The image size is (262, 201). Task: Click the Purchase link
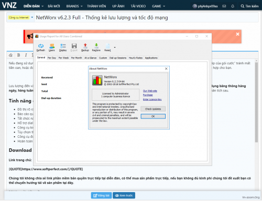pyautogui.click(x=148, y=95)
